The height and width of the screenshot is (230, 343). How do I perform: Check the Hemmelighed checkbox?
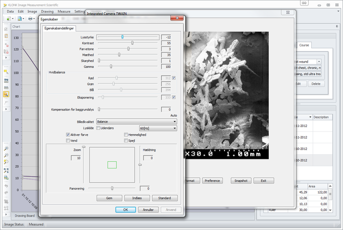[126, 135]
